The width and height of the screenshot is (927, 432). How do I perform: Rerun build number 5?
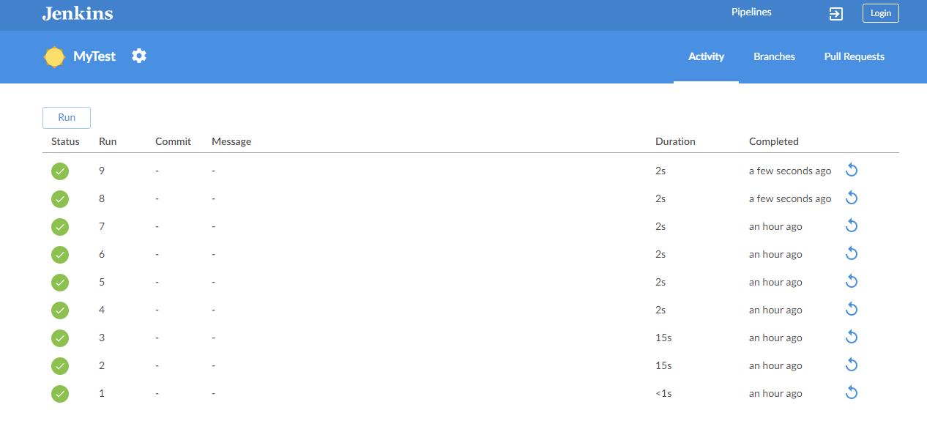[852, 282]
